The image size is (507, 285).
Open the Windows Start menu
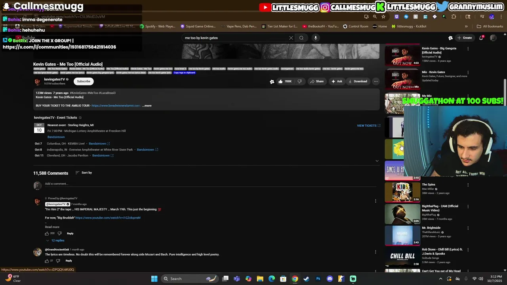[x=154, y=279]
